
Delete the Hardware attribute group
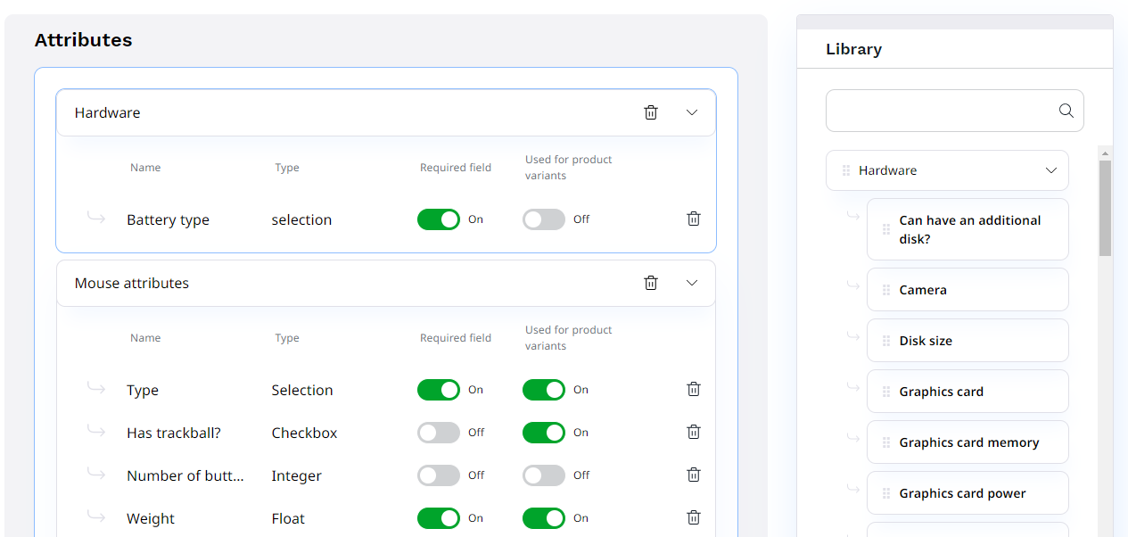(x=651, y=112)
